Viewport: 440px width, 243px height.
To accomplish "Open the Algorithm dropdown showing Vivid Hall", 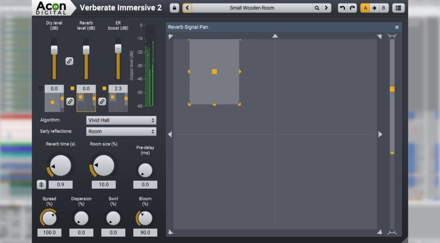I will [121, 120].
